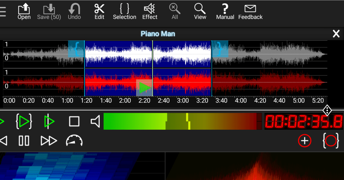Mute audio with the speaker icon
Viewport: 344px width, 180px height.
95,121
